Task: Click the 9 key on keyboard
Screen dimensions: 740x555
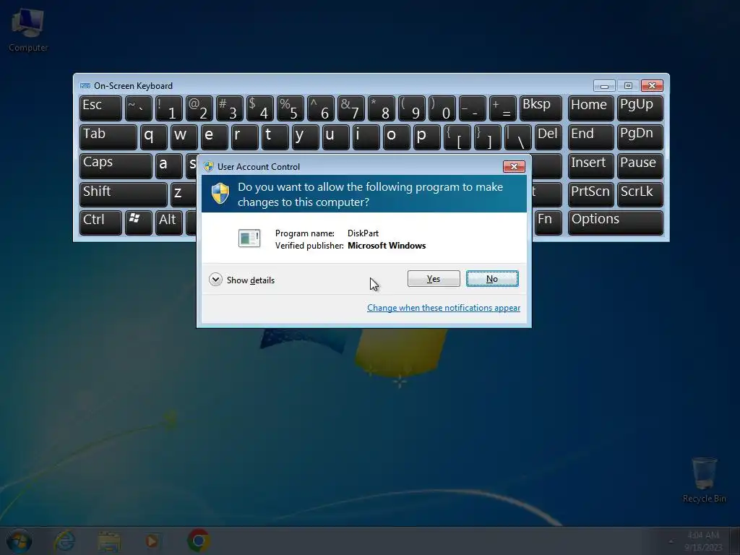Action: pos(412,108)
